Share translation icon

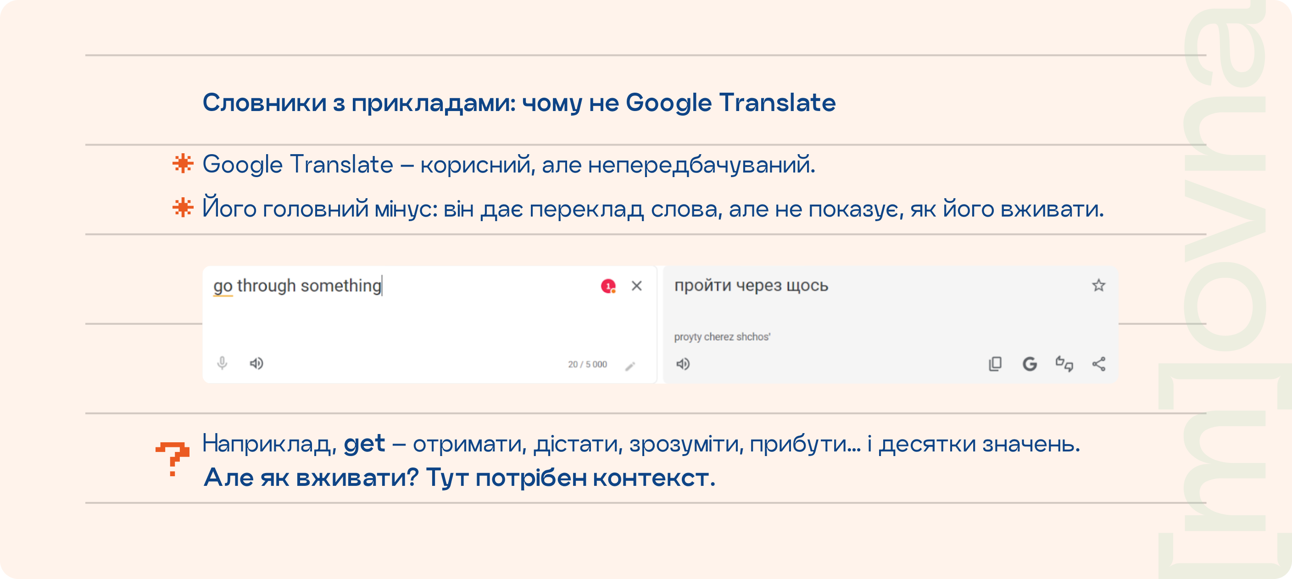(1098, 364)
